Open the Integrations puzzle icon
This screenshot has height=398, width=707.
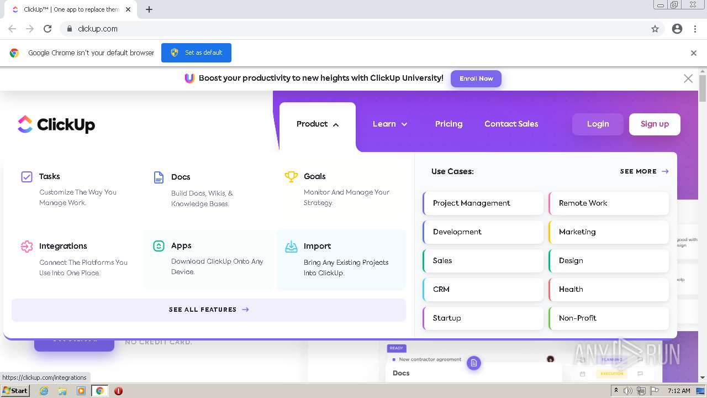27,247
